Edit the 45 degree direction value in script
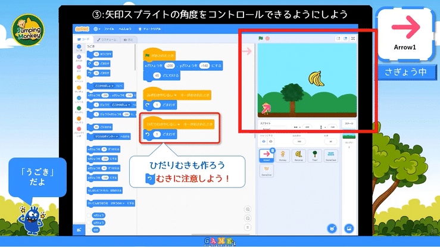The width and height of the screenshot is (440, 247). click(x=157, y=76)
